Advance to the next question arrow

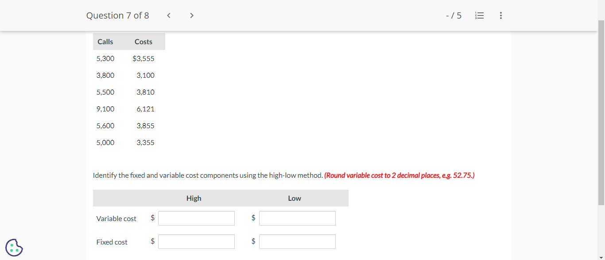[x=191, y=15]
